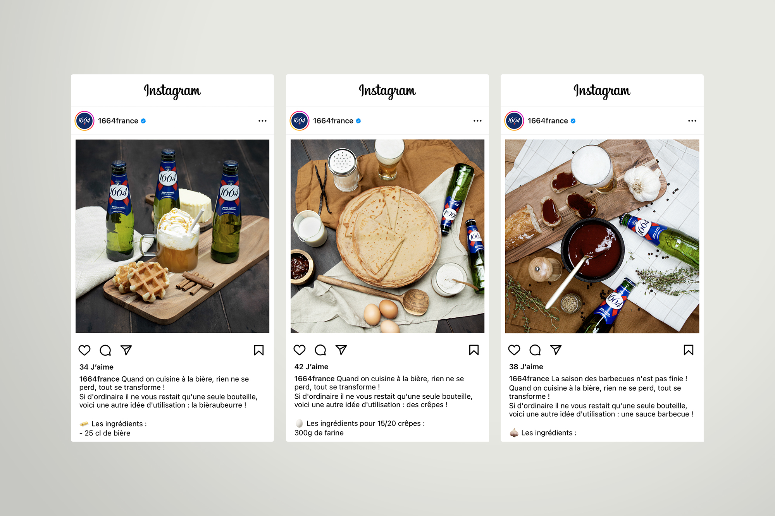Like the crêpes post with heart icon

pyautogui.click(x=300, y=350)
